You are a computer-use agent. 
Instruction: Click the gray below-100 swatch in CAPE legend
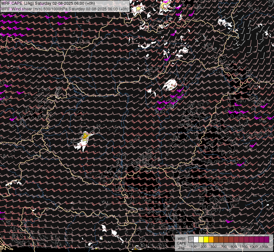click(x=191, y=239)
